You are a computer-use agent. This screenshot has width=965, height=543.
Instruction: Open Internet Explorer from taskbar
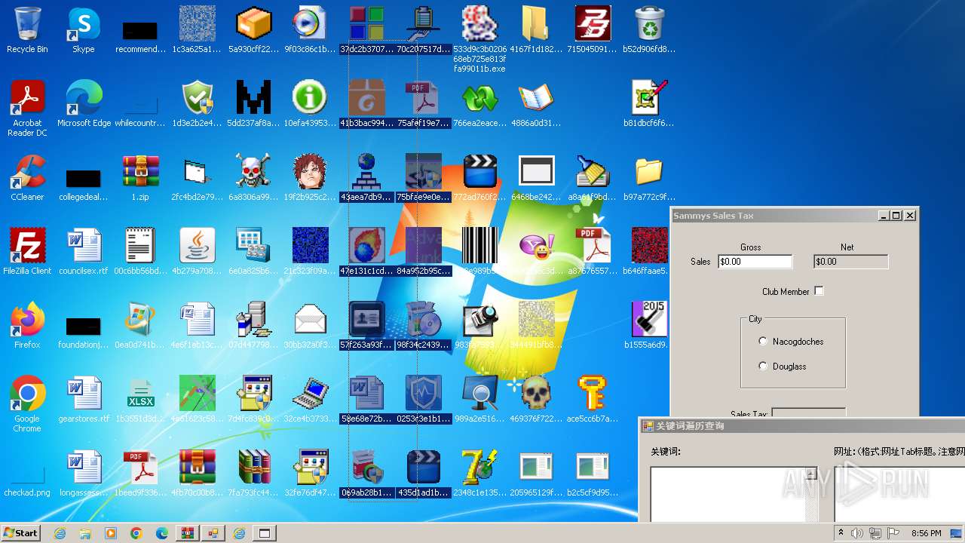tap(60, 533)
